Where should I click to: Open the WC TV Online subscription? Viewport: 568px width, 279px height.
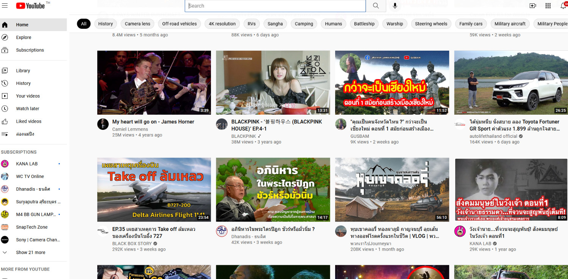[33, 176]
